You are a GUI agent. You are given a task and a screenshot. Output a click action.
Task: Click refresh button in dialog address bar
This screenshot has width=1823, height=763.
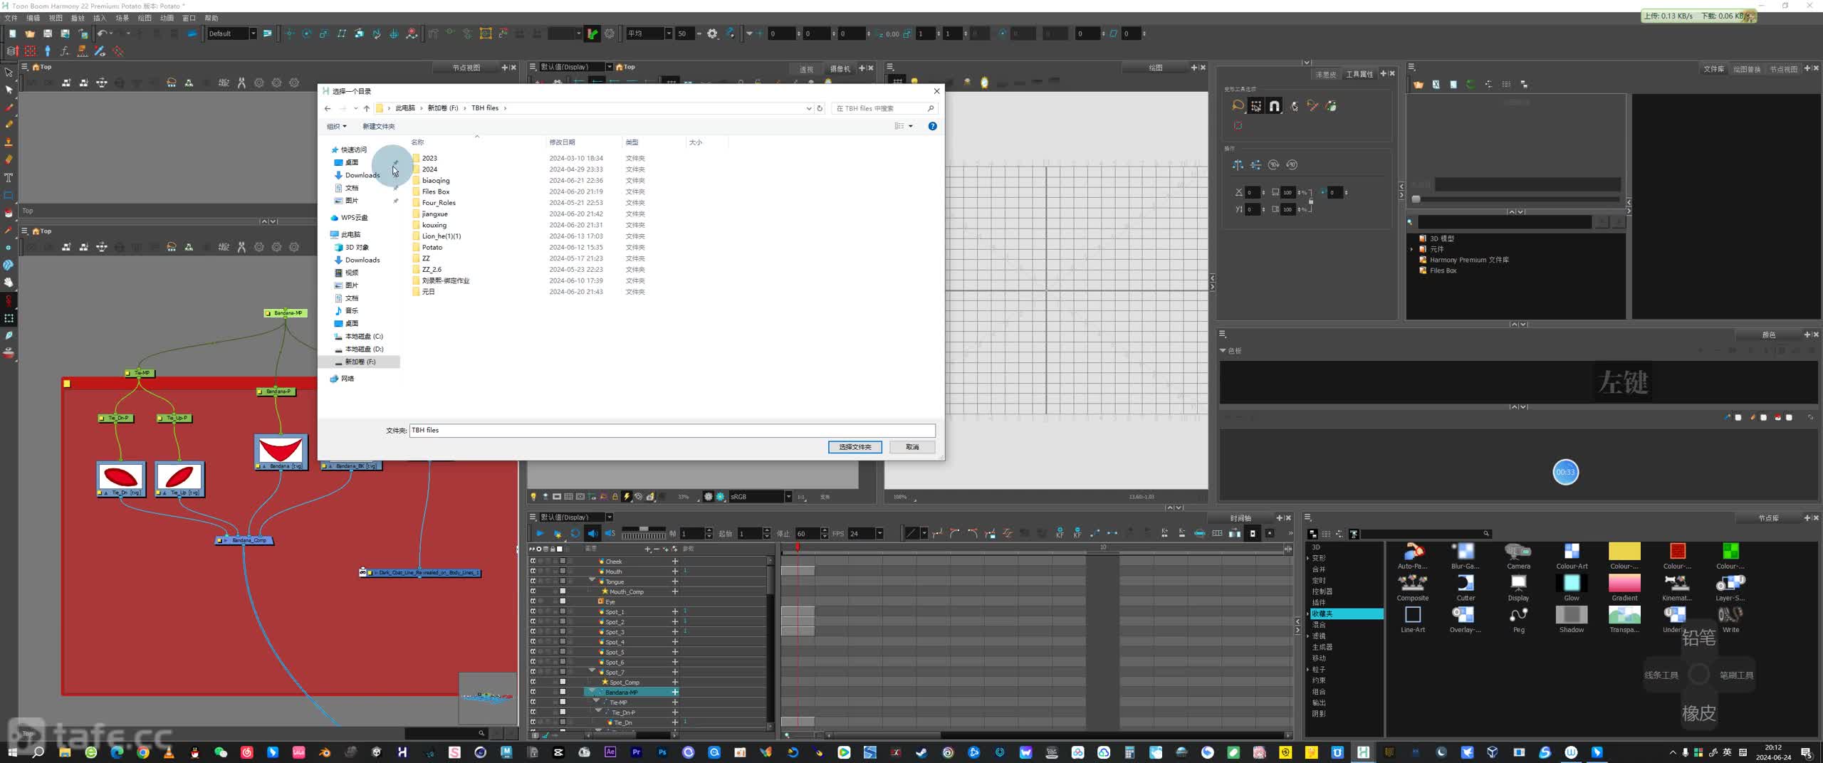(x=820, y=108)
